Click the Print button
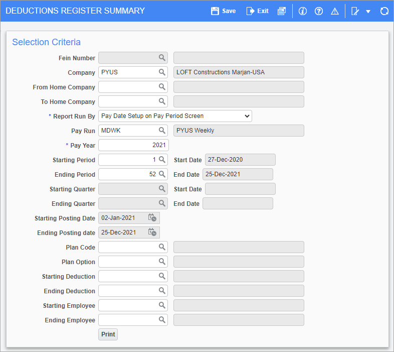The height and width of the screenshot is (352, 394). coord(108,334)
